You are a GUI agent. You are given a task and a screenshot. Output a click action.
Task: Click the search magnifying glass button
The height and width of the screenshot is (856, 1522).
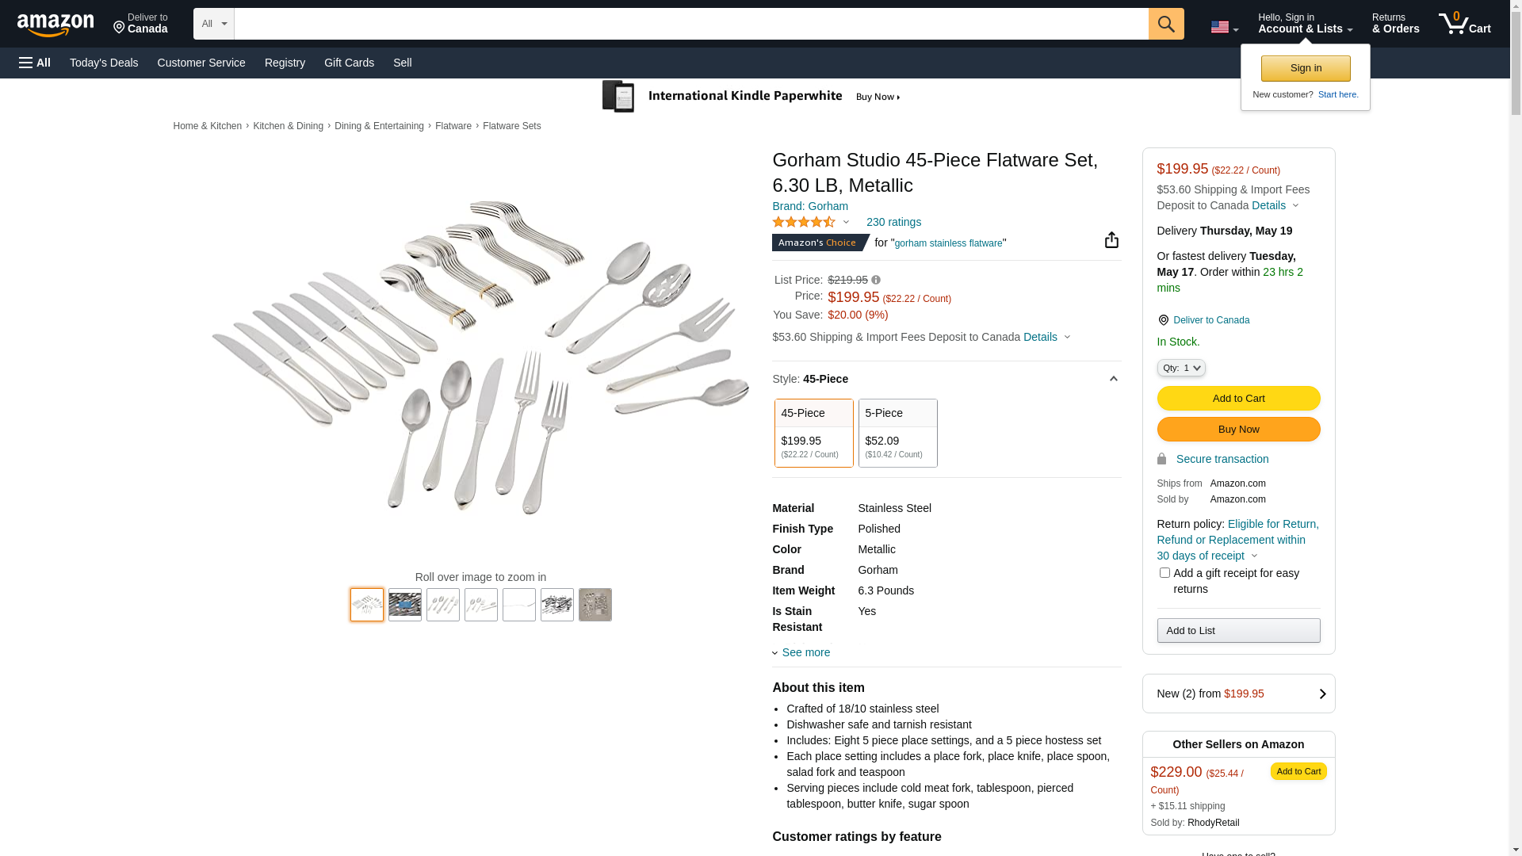1165,24
